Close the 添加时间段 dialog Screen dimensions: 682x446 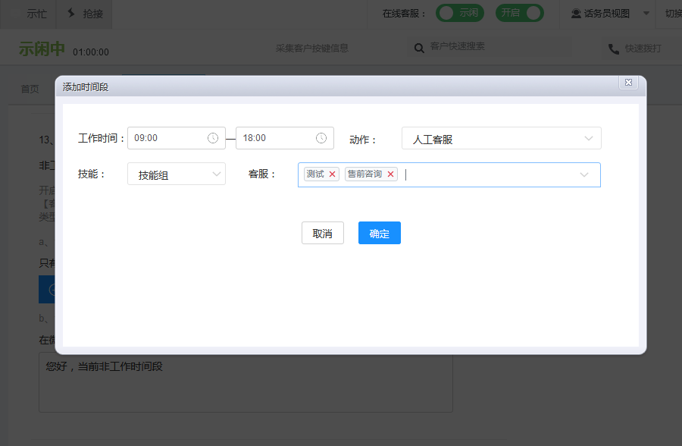point(627,83)
